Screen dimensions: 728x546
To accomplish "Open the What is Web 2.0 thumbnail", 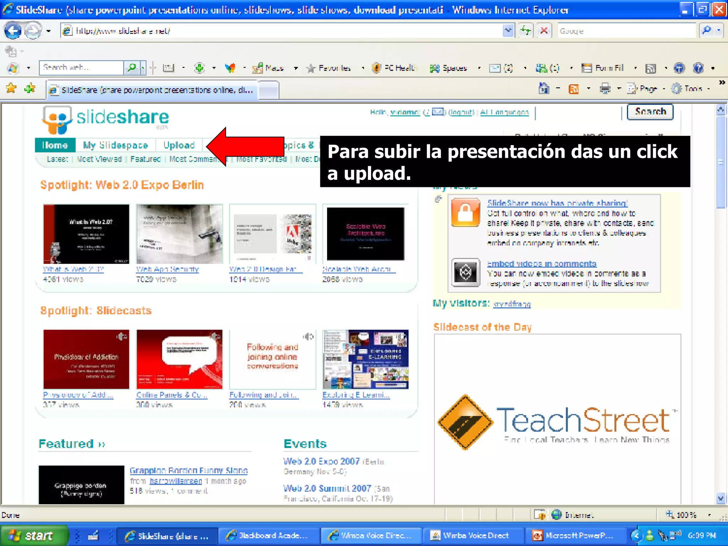I will (x=86, y=234).
